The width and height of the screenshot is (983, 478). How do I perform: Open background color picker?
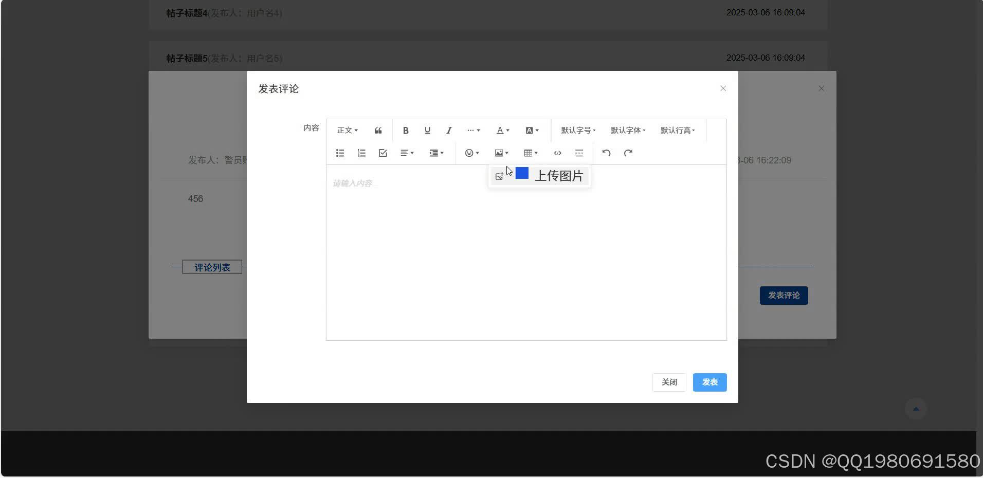[532, 131]
